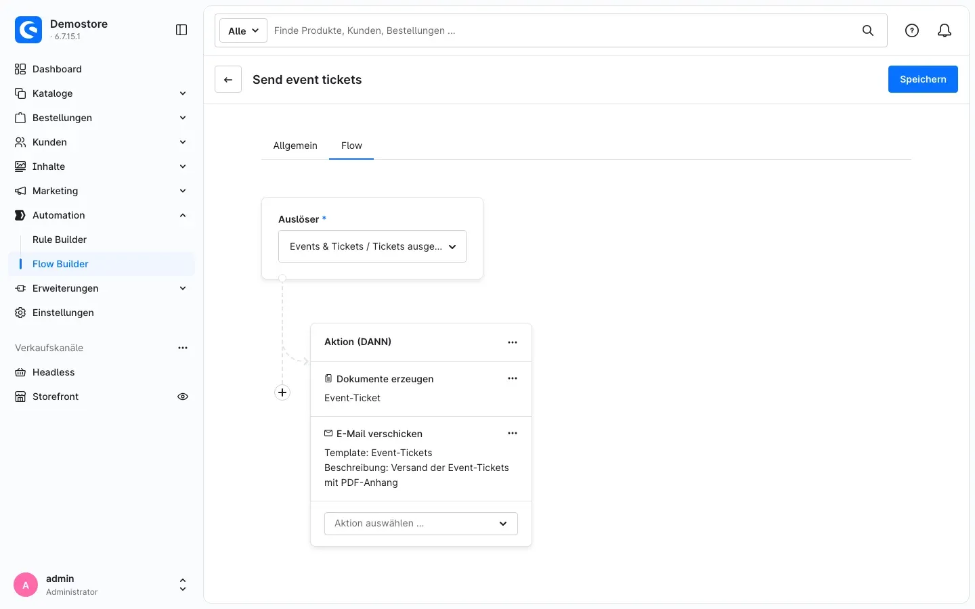Screen dimensions: 975x609
Task: Open the help question mark icon
Action: [912, 30]
